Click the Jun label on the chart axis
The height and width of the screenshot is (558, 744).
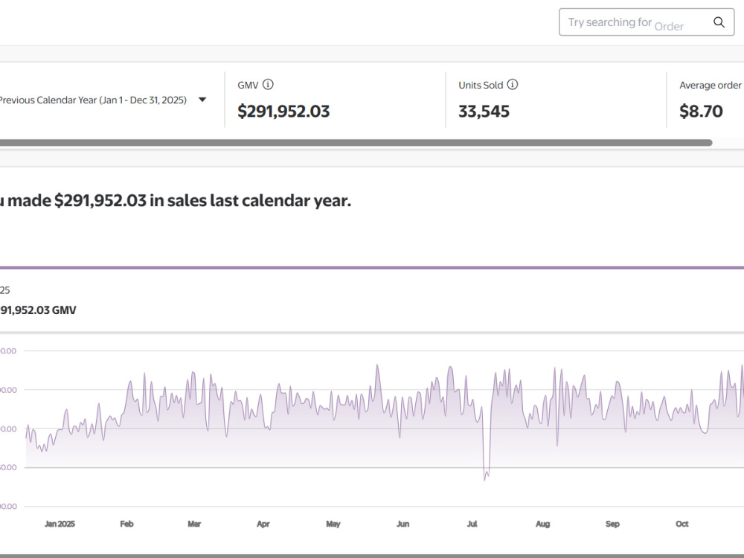[403, 524]
